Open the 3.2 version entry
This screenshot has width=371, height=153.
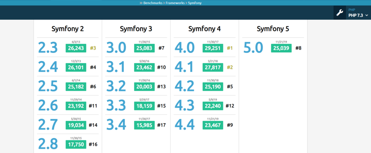click(116, 86)
